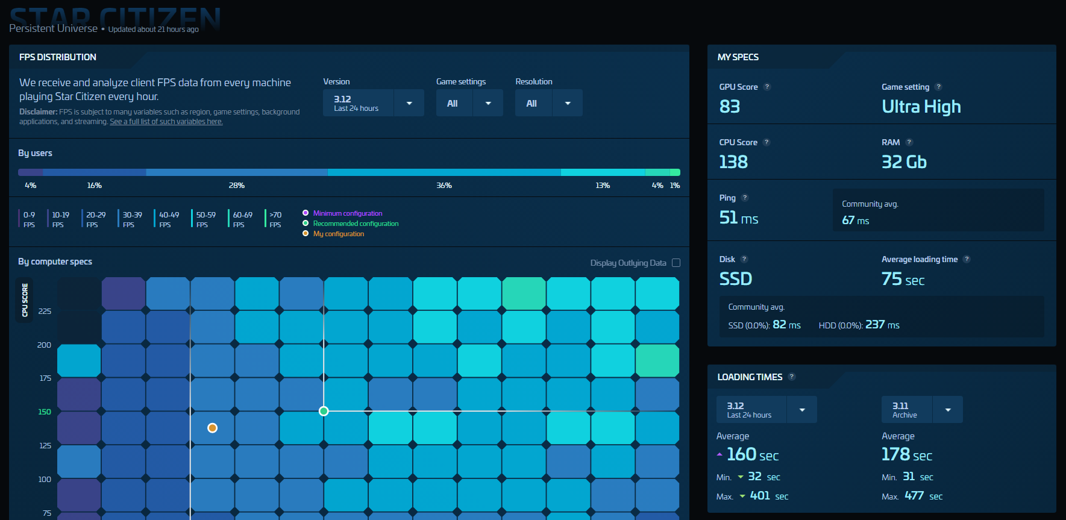Open the Ping help question icon
The width and height of the screenshot is (1066, 520).
(745, 198)
